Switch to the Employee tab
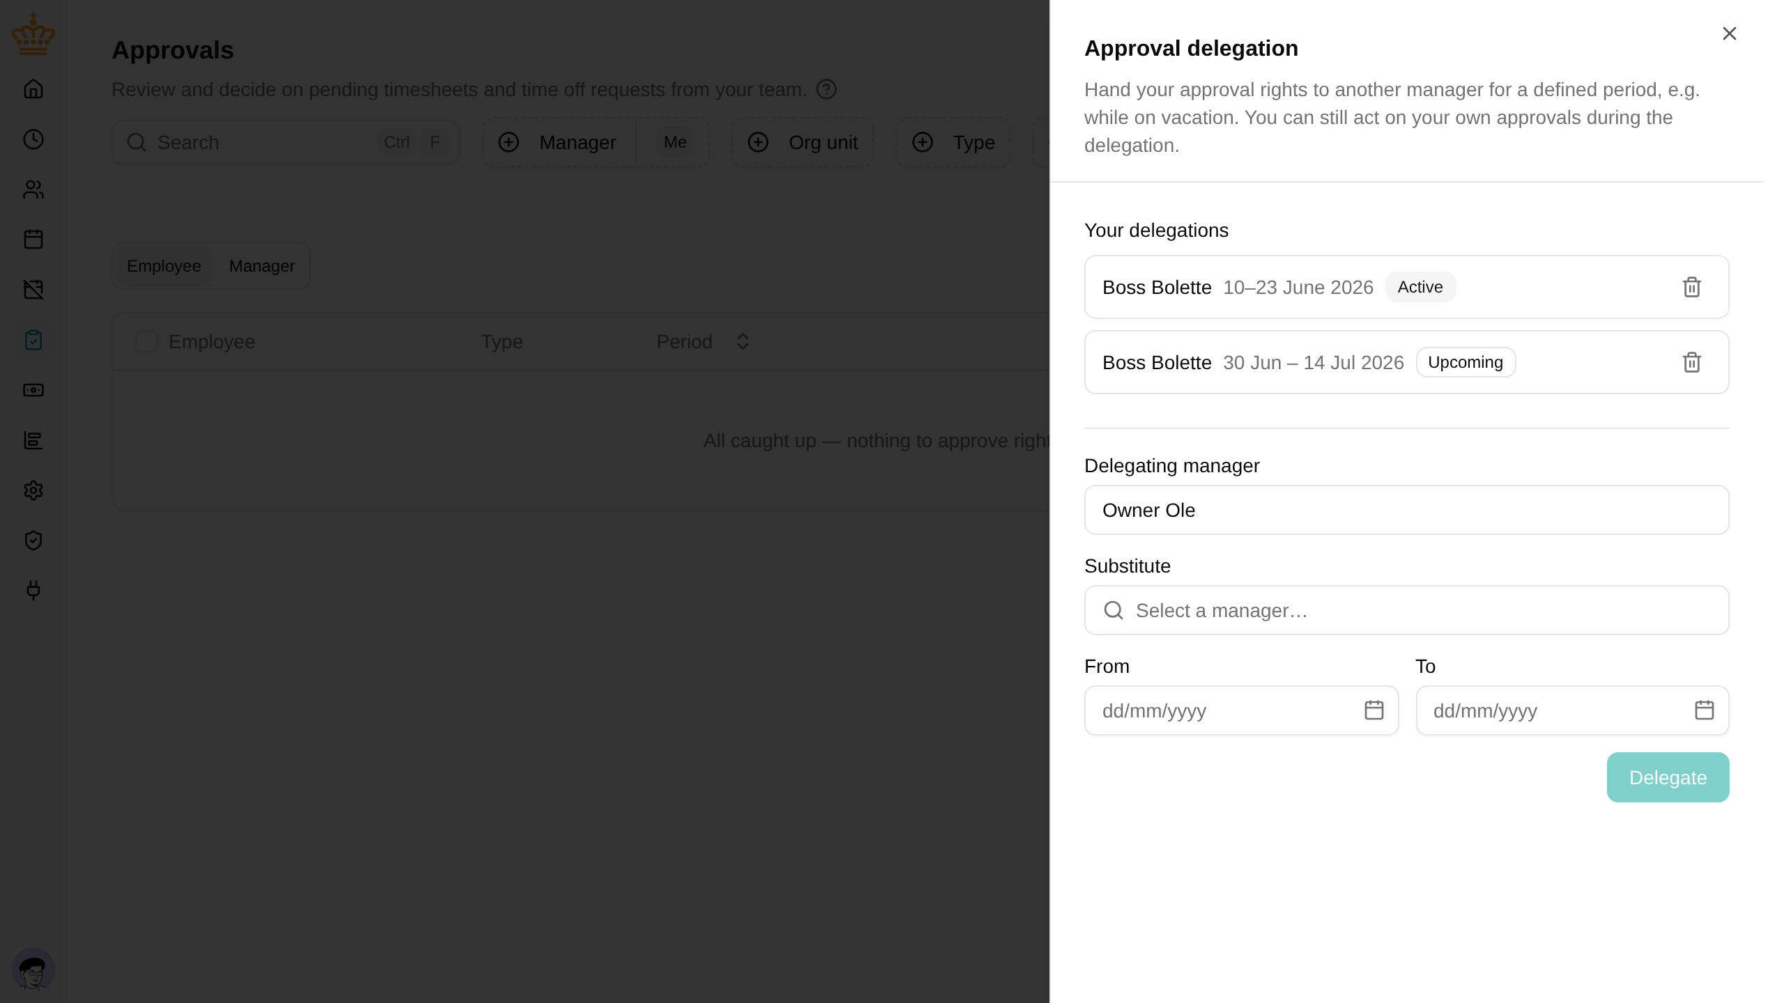 coord(164,266)
